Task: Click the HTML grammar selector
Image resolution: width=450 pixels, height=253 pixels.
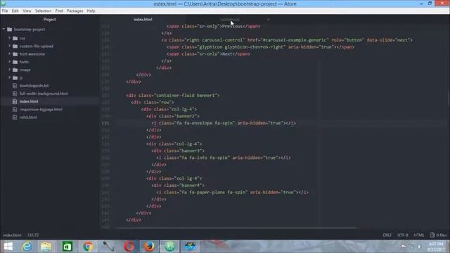Action: click(419, 235)
